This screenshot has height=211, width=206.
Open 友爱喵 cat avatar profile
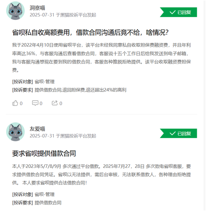[x=16, y=132]
